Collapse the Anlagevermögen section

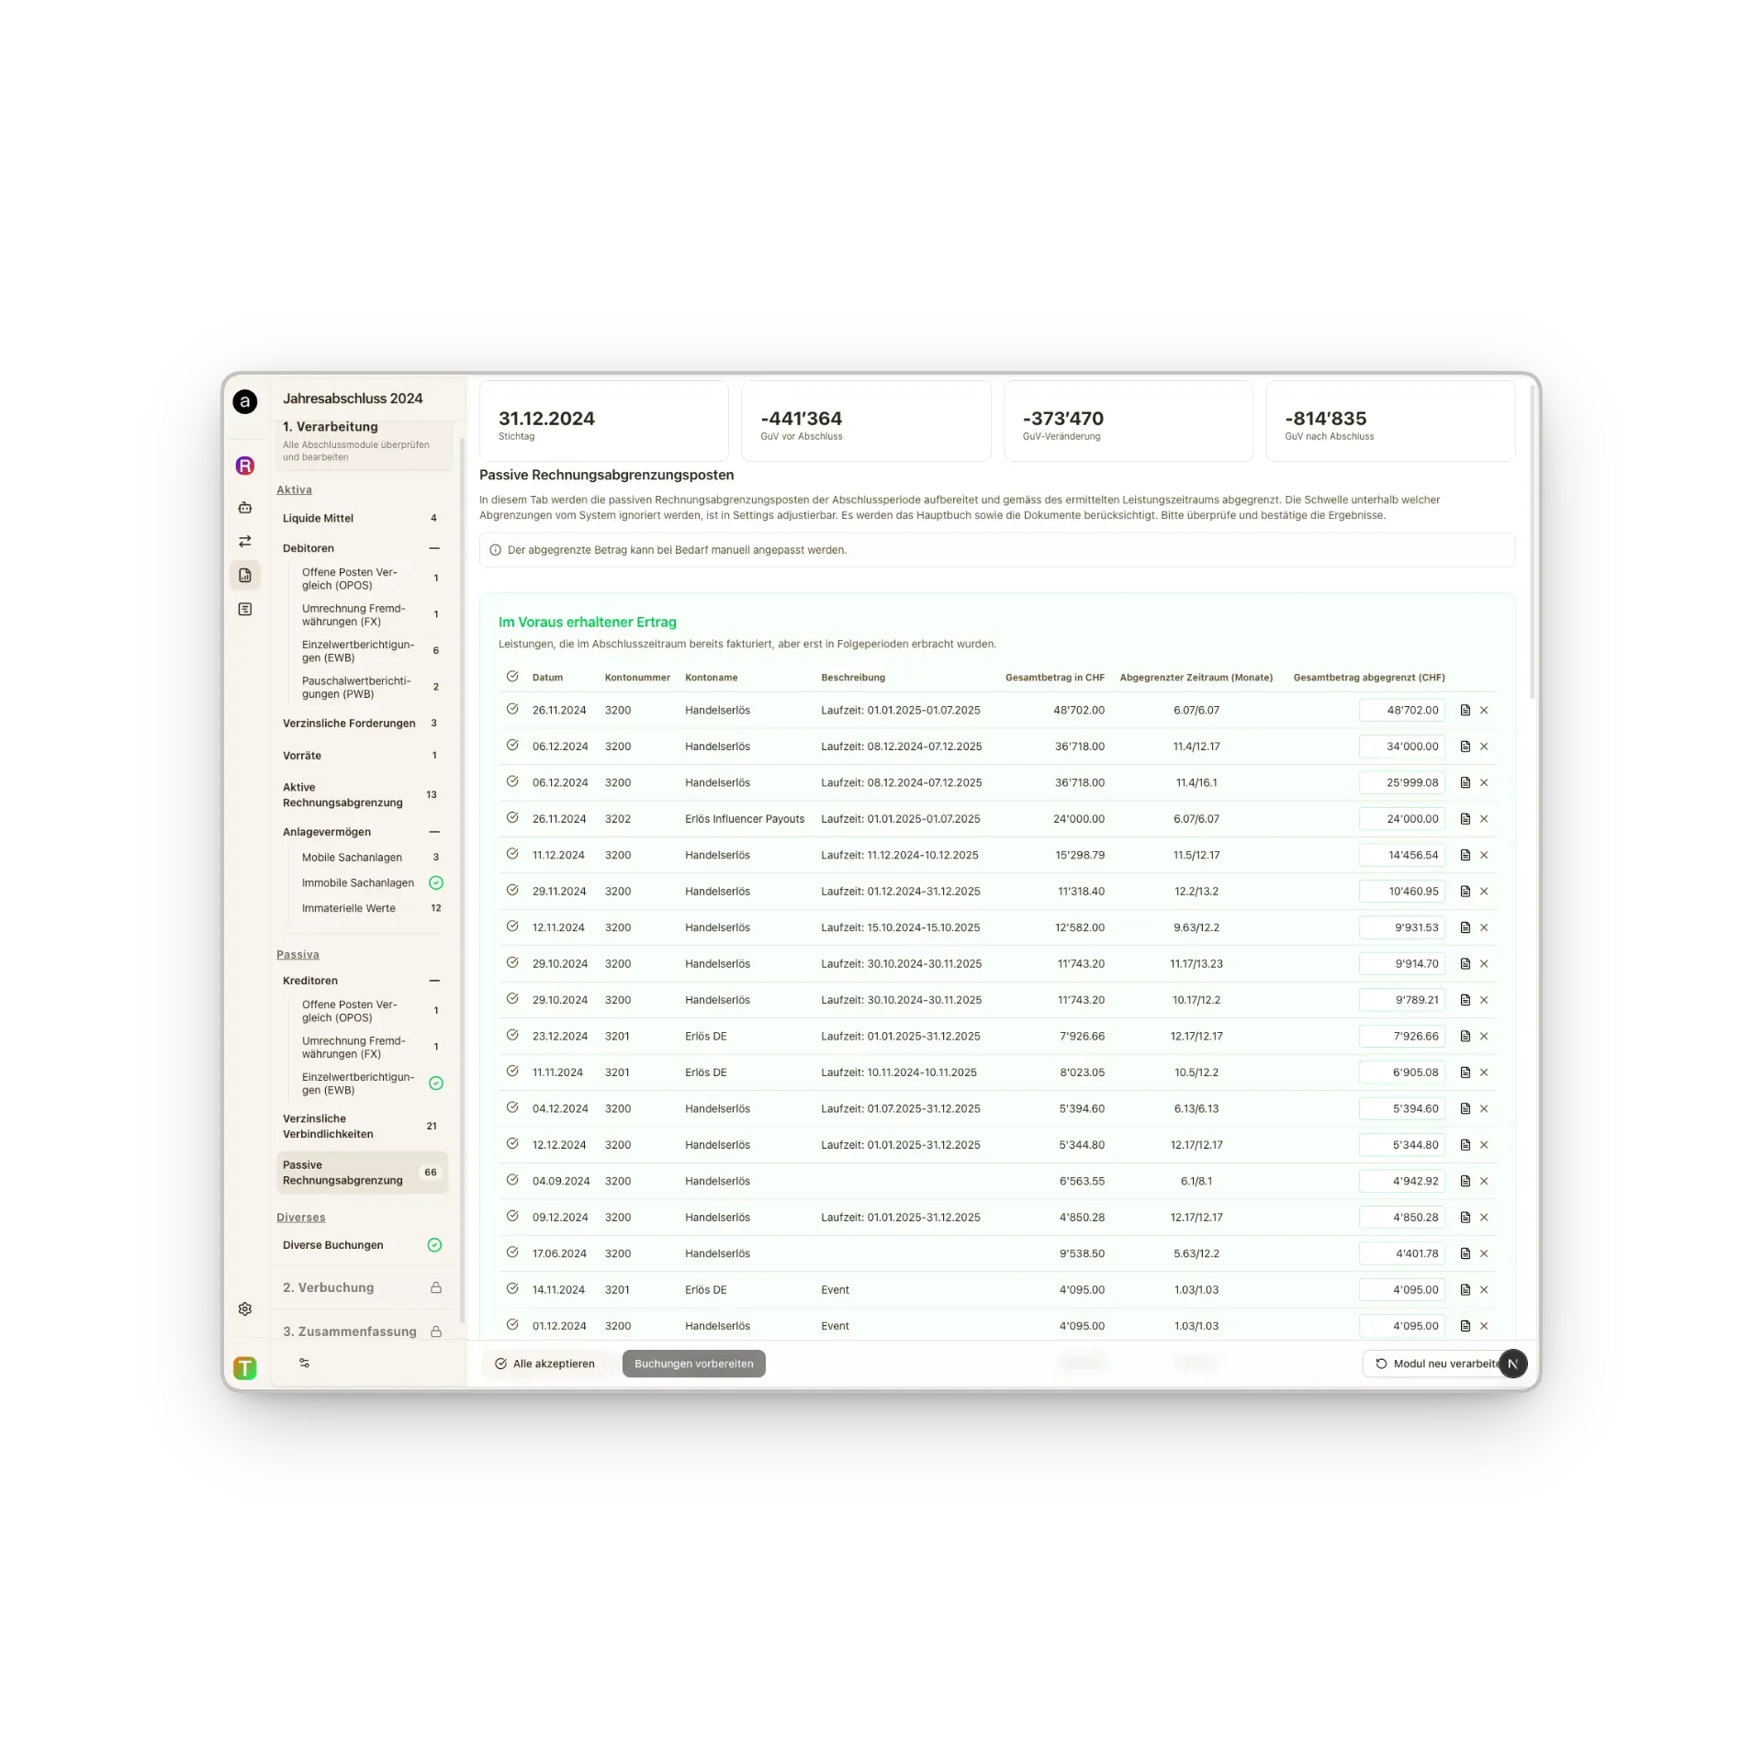[x=435, y=832]
